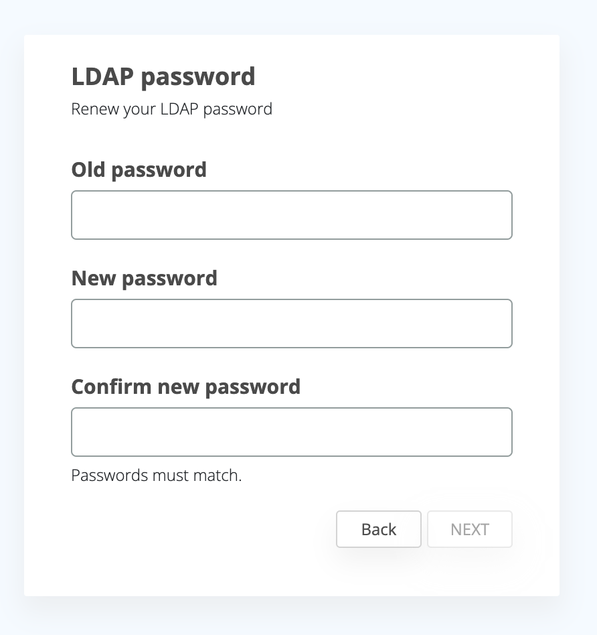This screenshot has width=597, height=635.
Task: Click the "Old password" field label
Action: 139,169
